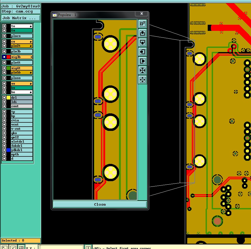Toggle the checkbox for the rout layer
Viewport: 251px width, 249px height.
point(4,106)
